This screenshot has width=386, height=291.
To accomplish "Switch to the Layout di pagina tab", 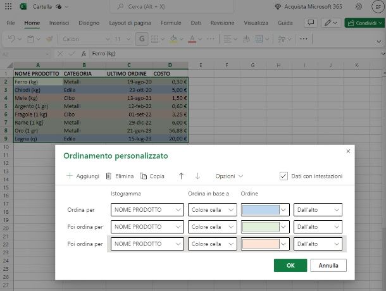I will click(130, 23).
